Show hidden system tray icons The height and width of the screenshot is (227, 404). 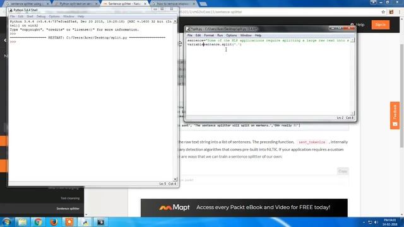[364, 222]
